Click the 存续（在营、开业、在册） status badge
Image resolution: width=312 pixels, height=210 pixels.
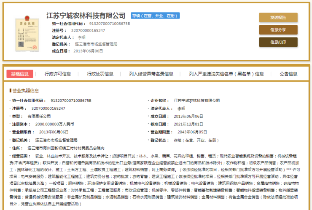click(x=155, y=16)
